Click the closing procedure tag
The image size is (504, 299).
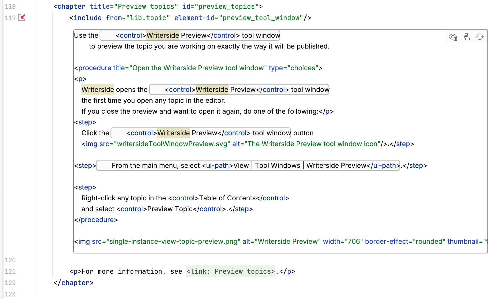pos(96,220)
